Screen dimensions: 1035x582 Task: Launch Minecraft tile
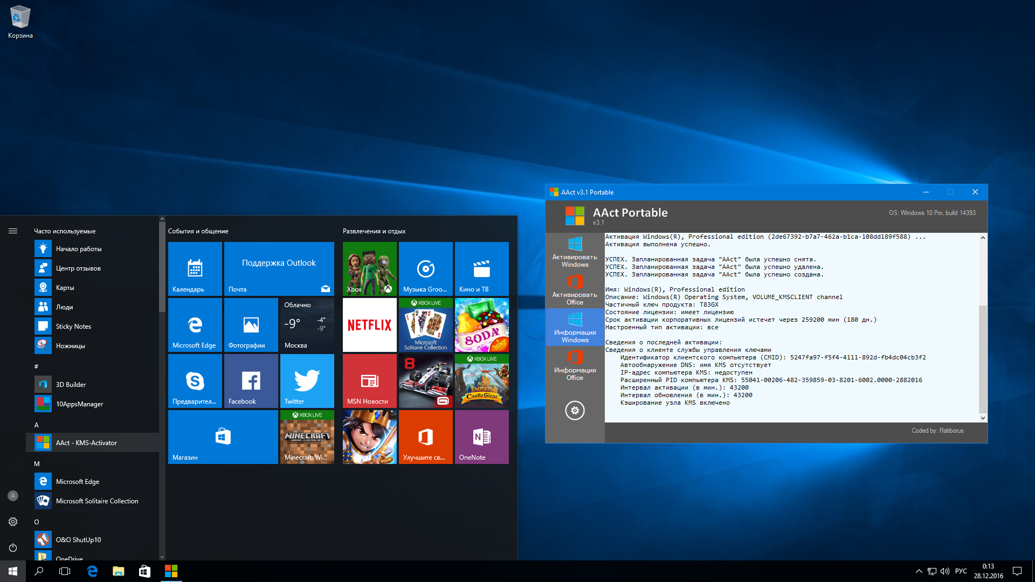pos(307,437)
